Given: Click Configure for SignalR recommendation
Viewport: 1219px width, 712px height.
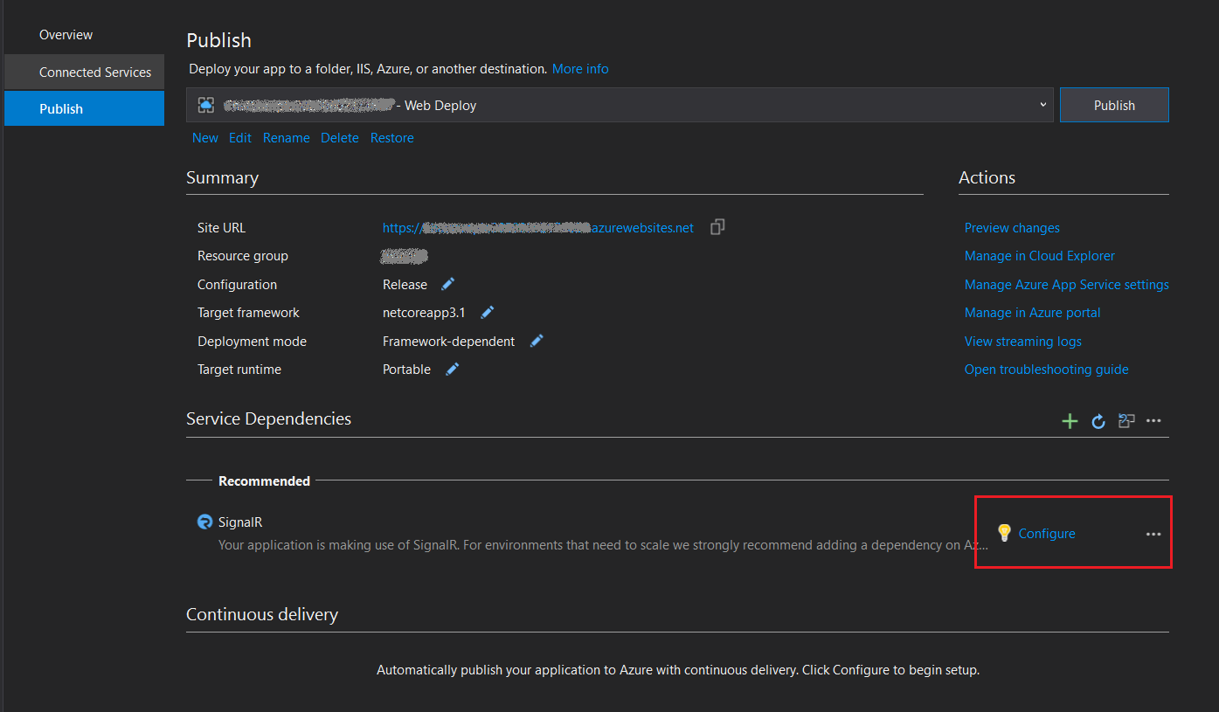Looking at the screenshot, I should 1046,534.
